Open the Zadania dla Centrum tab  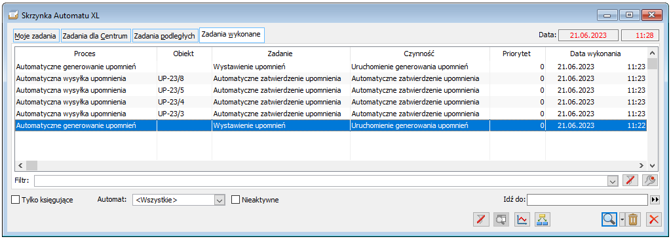pos(95,37)
